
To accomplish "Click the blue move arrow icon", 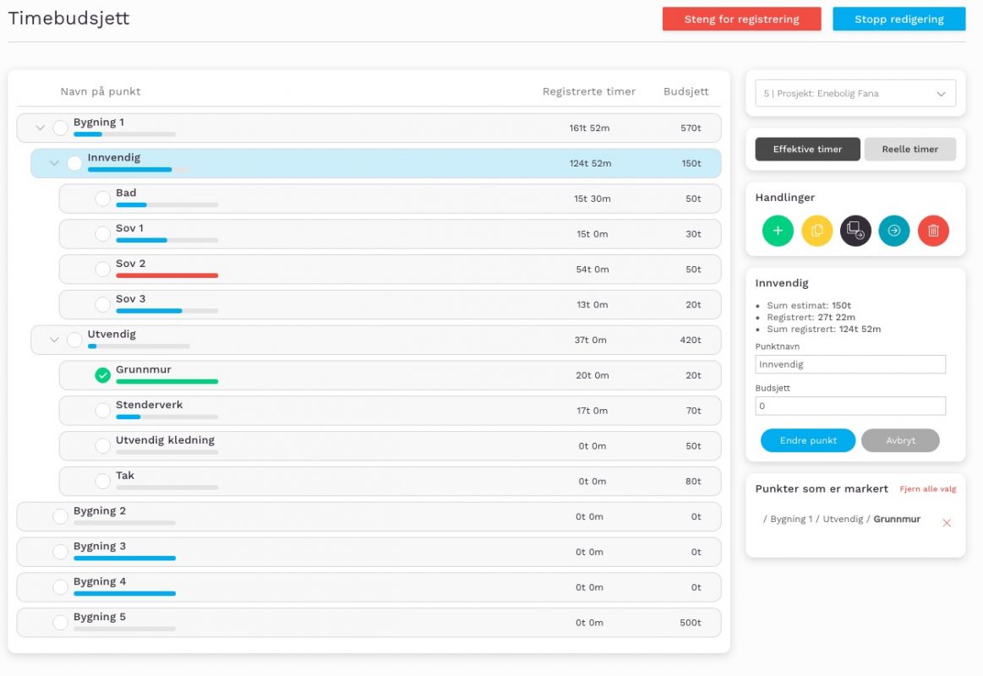I will point(894,231).
